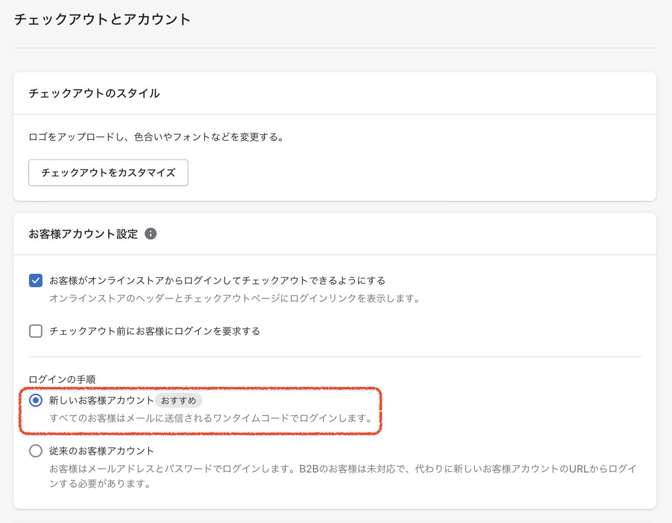Click the ロゴをアップロードし description text
The height and width of the screenshot is (523, 672).
[x=156, y=137]
